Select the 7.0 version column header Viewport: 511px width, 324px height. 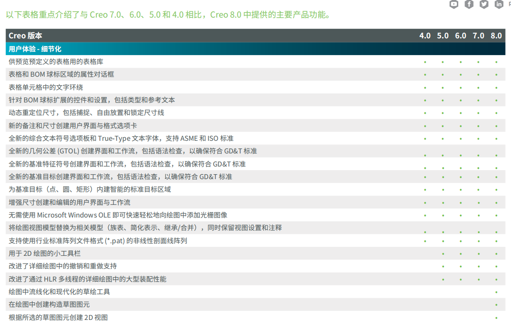[x=479, y=36]
